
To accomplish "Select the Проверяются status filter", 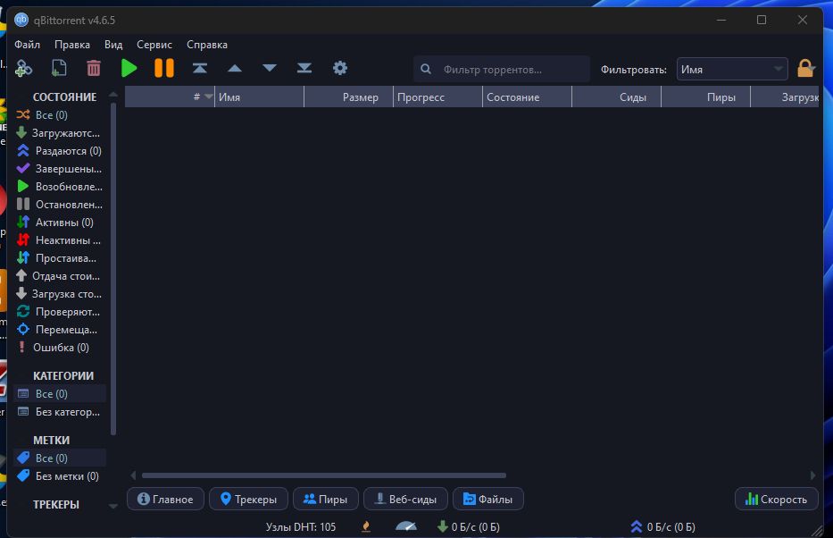I will (60, 312).
